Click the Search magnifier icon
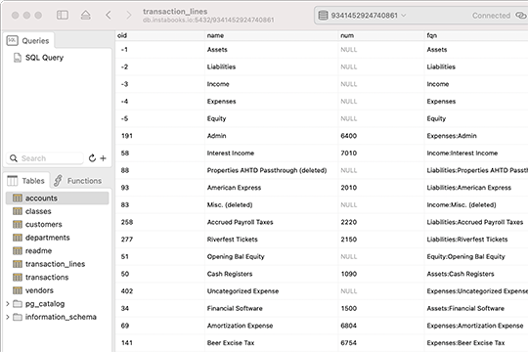 point(14,158)
